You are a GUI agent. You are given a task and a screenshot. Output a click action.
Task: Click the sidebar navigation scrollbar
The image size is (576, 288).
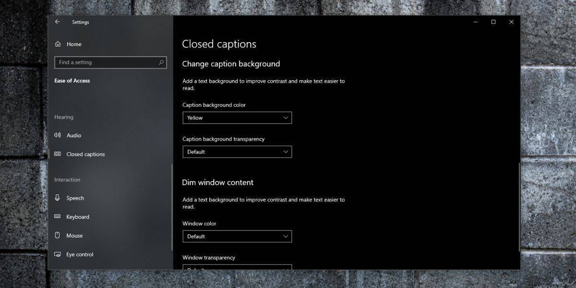pos(171,206)
